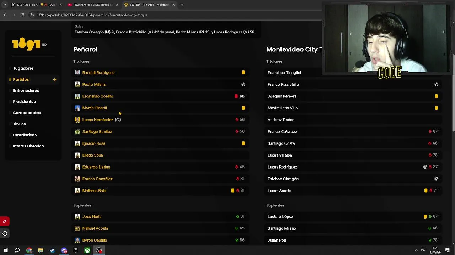
Task: Open the browser tab search dropdown
Action: [x=5, y=5]
